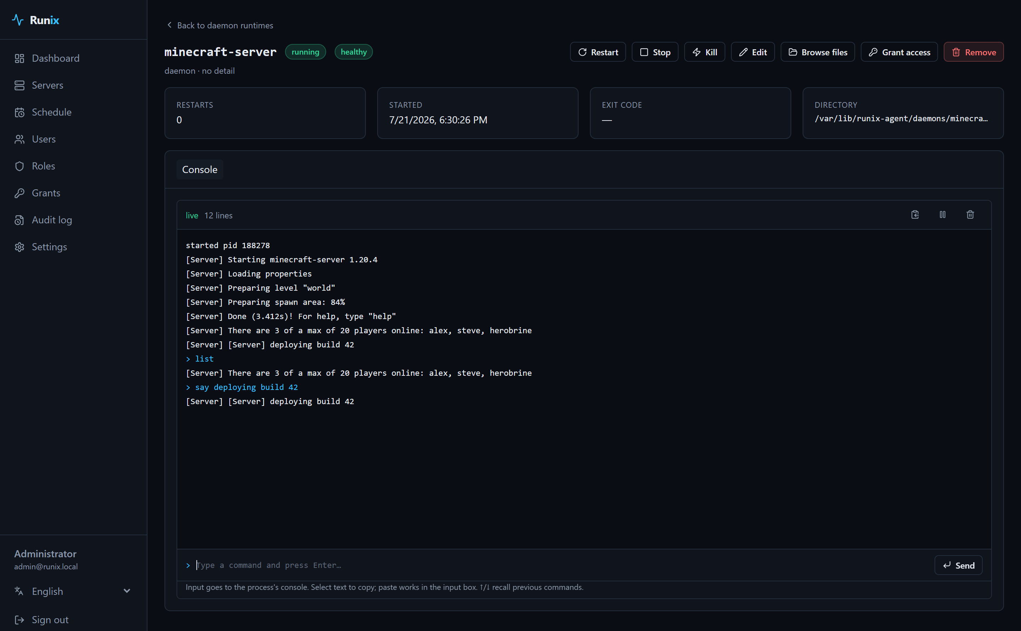Click the Dashboard grid icon
This screenshot has height=631, width=1021.
19,58
